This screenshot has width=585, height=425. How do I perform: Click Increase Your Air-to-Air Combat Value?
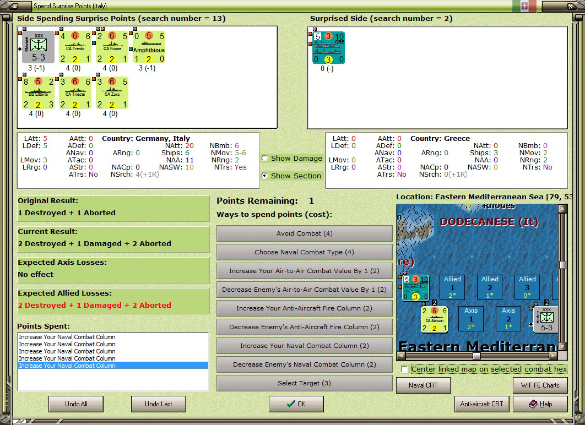click(x=304, y=271)
